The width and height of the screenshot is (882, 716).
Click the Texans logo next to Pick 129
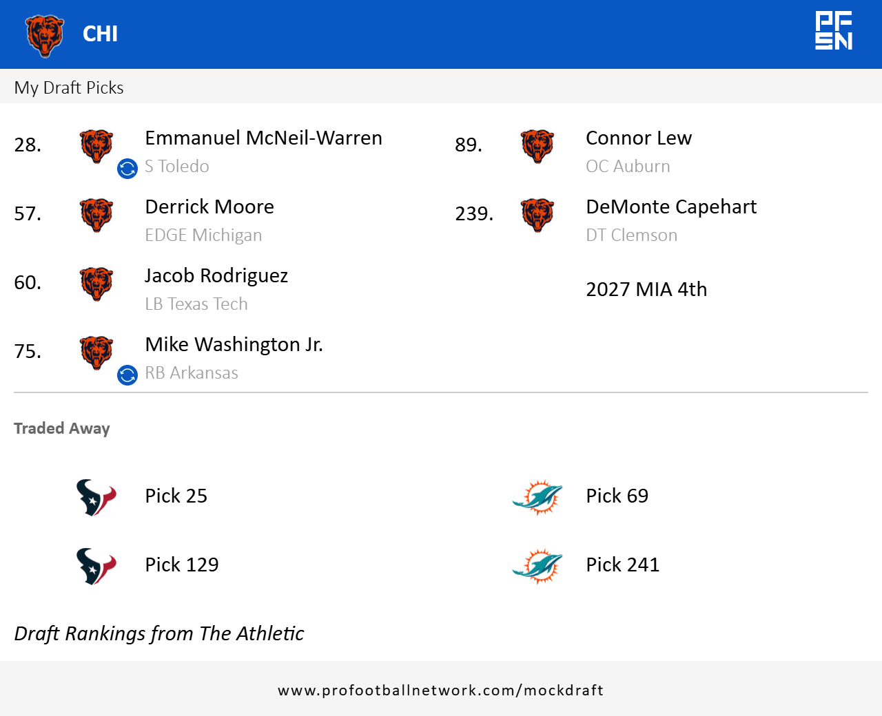(96, 566)
